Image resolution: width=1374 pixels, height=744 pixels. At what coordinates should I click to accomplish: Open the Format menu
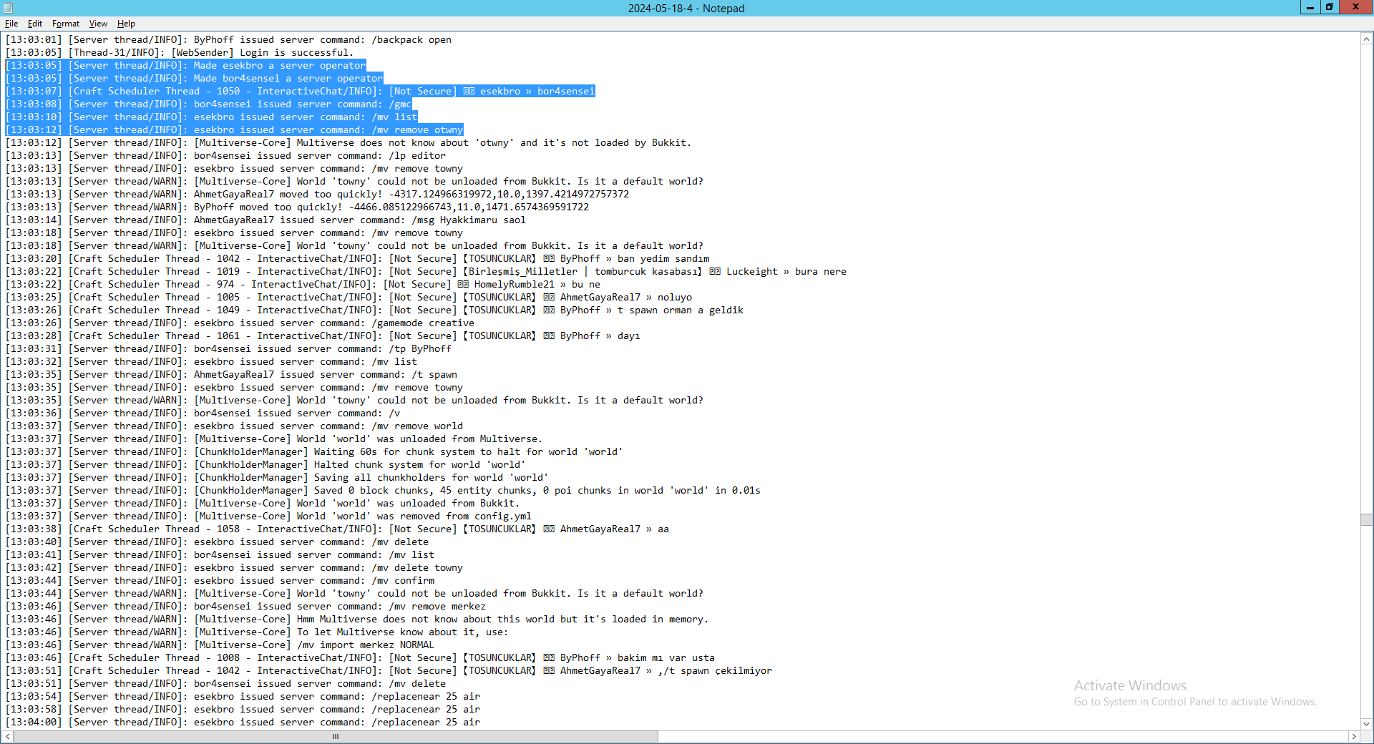66,24
